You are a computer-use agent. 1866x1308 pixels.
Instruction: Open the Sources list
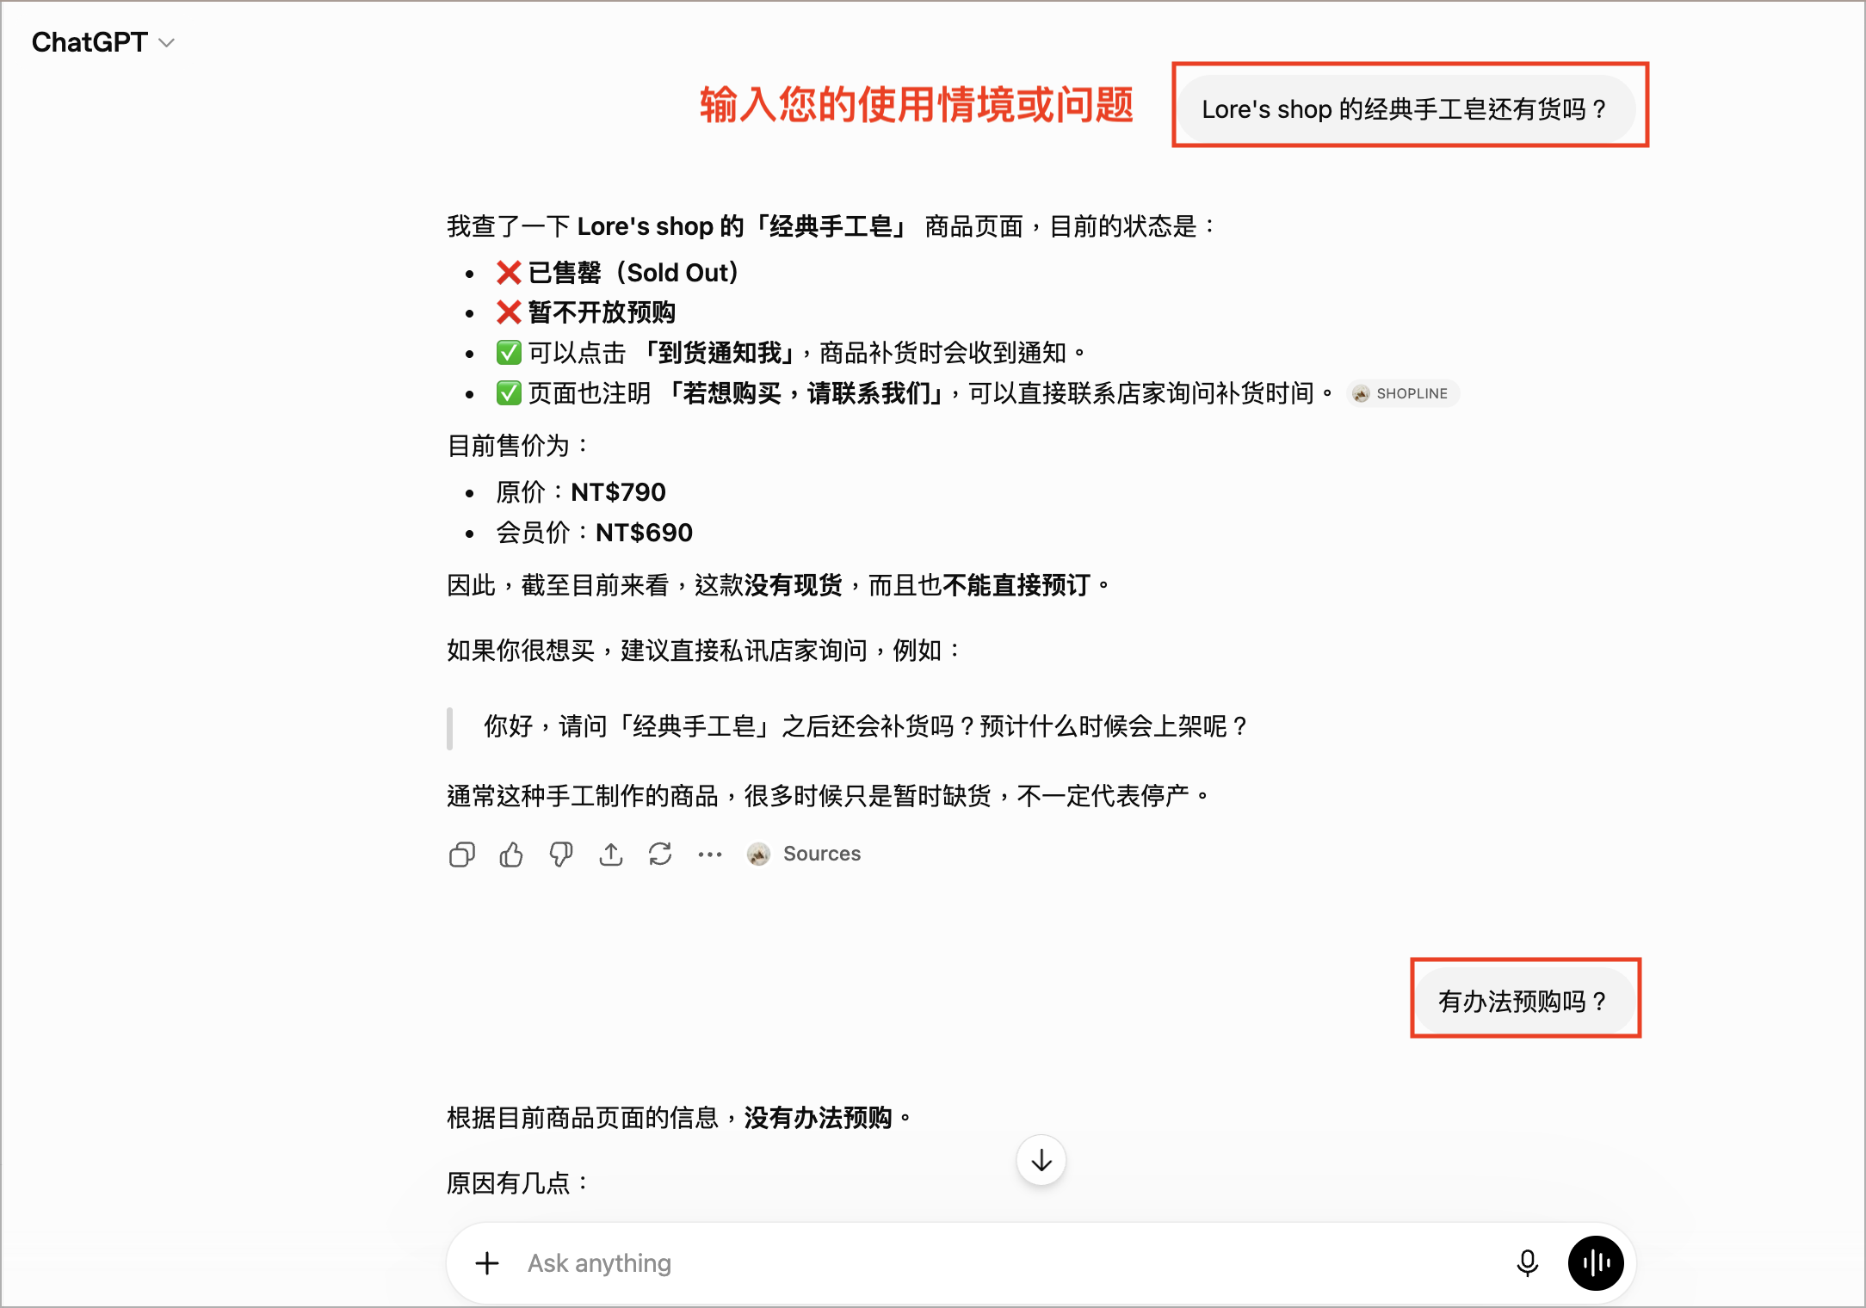(804, 854)
